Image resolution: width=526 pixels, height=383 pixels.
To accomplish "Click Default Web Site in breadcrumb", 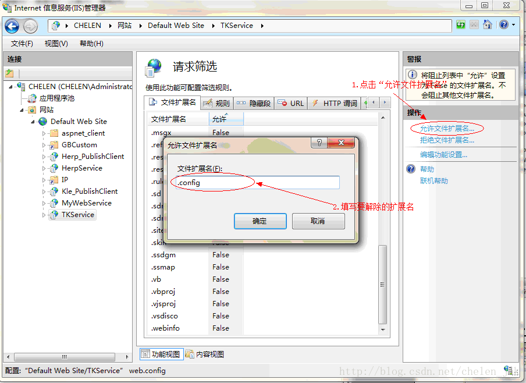I will click(x=176, y=26).
